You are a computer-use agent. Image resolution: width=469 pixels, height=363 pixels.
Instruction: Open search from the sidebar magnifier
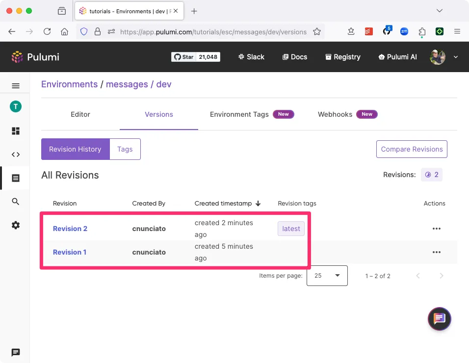16,202
